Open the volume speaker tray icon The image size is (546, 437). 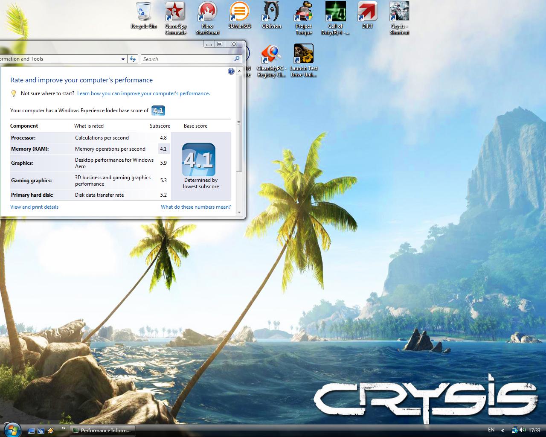click(523, 430)
